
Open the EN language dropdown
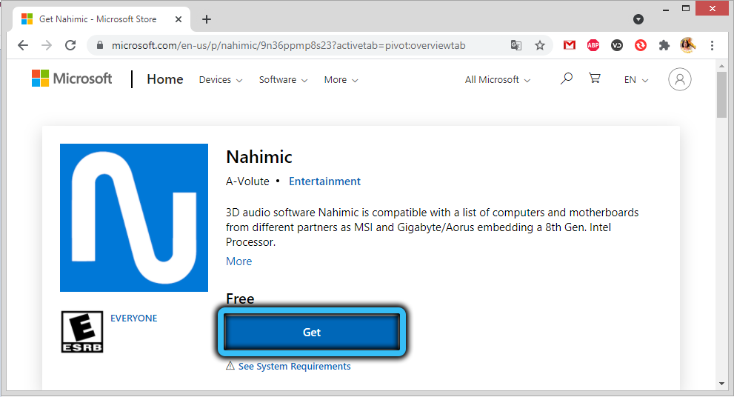click(635, 80)
